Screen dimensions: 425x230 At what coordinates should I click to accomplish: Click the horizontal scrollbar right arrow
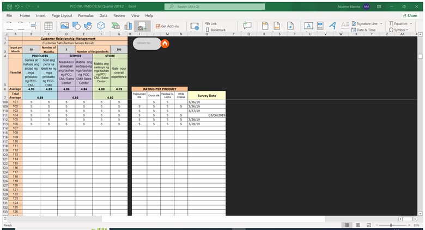click(415, 219)
